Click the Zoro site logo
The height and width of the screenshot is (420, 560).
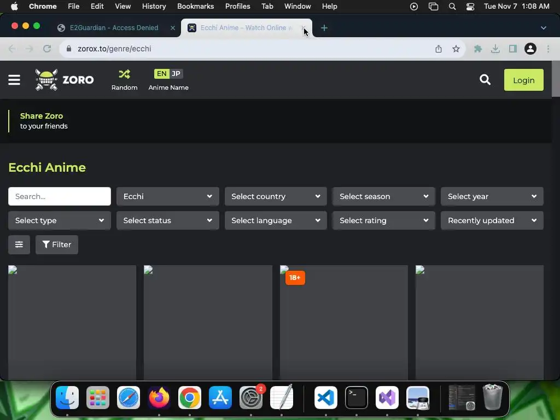tap(65, 80)
